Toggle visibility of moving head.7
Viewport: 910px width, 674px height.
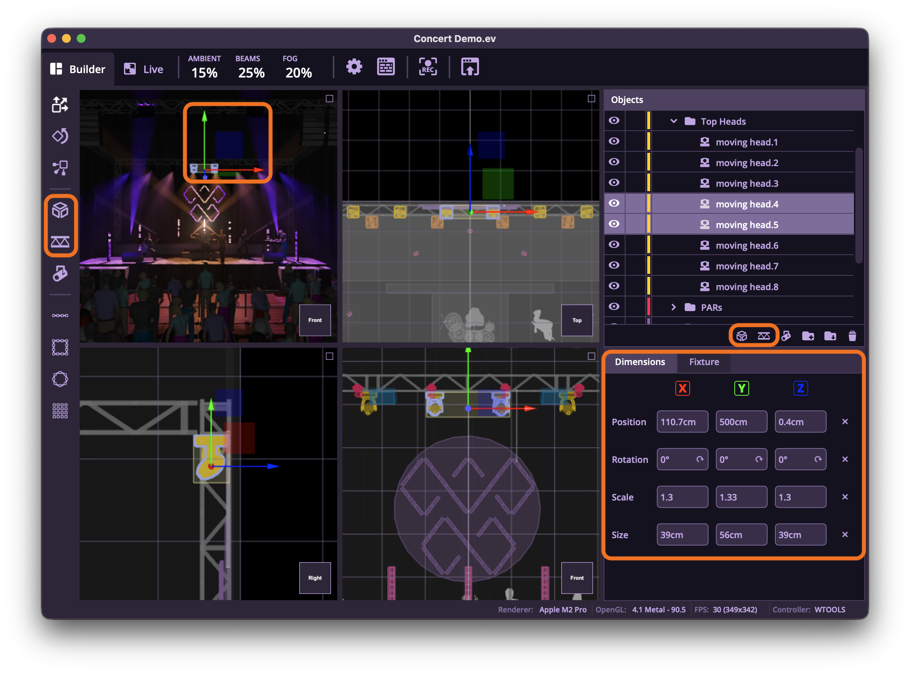point(614,265)
